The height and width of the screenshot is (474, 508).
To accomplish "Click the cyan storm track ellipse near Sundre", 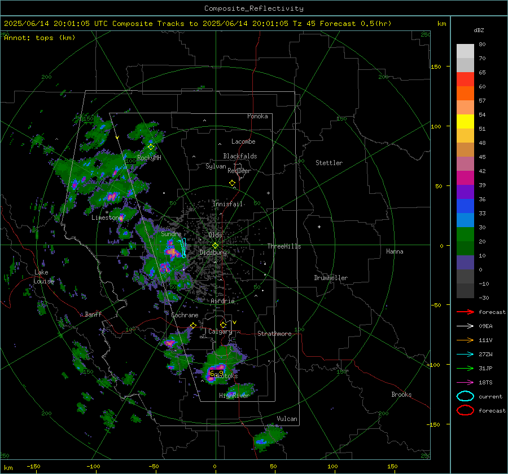I will pyautogui.click(x=183, y=248).
